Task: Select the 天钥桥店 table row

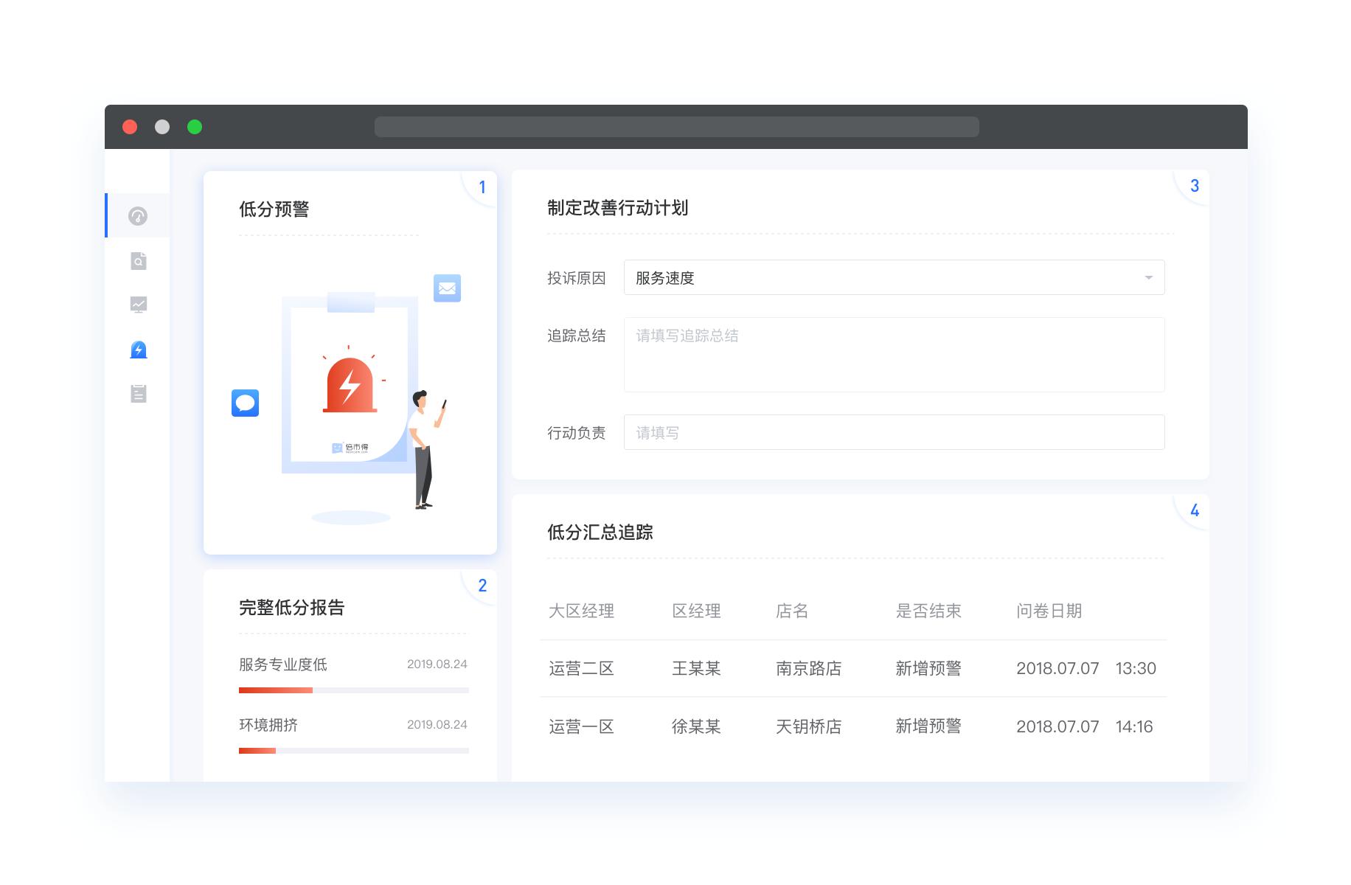Action: 809,726
